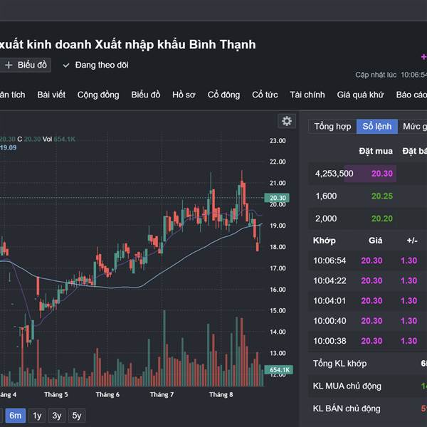This screenshot has width=427, height=427.
Task: Go to the Hồ sơ tab
Action: pyautogui.click(x=184, y=95)
